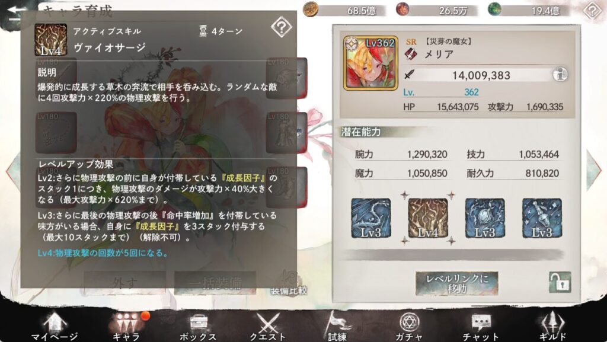Open the ギルド guild icon
Viewport: 607px width, 342px height.
(x=552, y=326)
